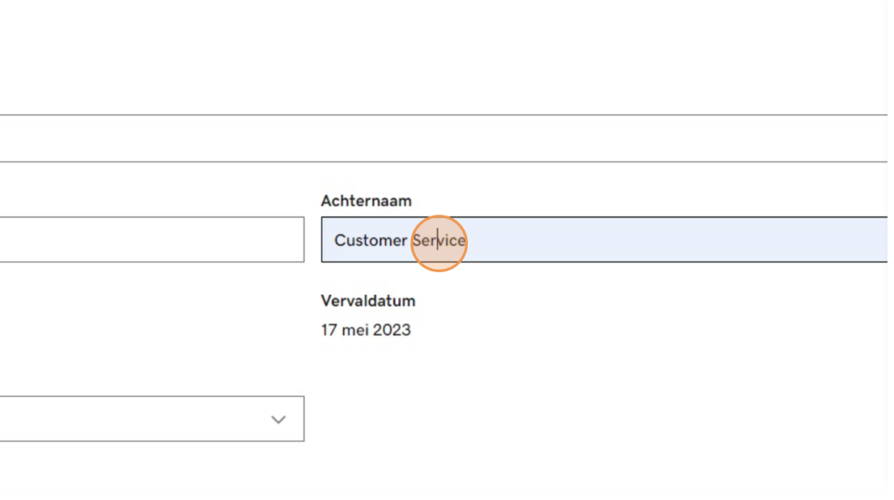Click the dropdown chevron arrow icon

(x=279, y=420)
